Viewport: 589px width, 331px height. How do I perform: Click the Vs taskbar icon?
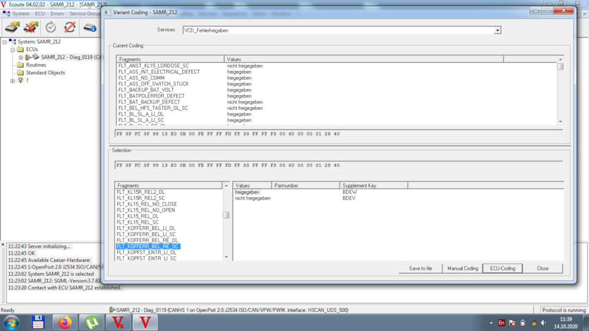click(118, 322)
